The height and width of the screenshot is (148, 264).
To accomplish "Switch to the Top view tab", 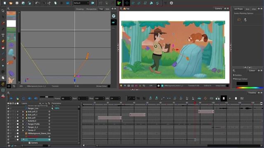I will [101, 9].
